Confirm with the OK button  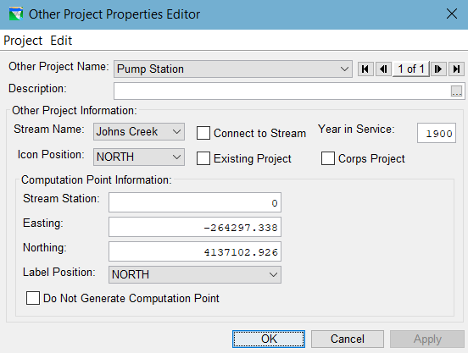[x=269, y=339]
